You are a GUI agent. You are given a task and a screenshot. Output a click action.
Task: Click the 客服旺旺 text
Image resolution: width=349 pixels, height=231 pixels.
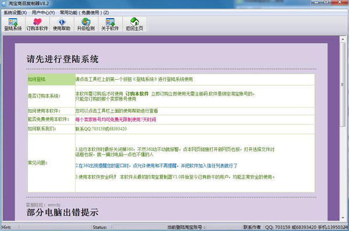coord(43,205)
